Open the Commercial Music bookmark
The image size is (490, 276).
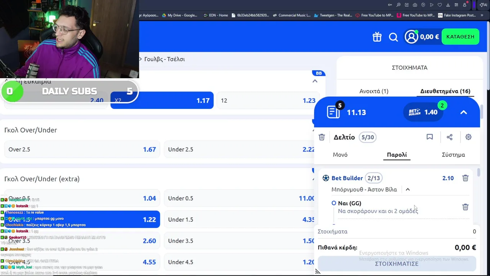[291, 15]
